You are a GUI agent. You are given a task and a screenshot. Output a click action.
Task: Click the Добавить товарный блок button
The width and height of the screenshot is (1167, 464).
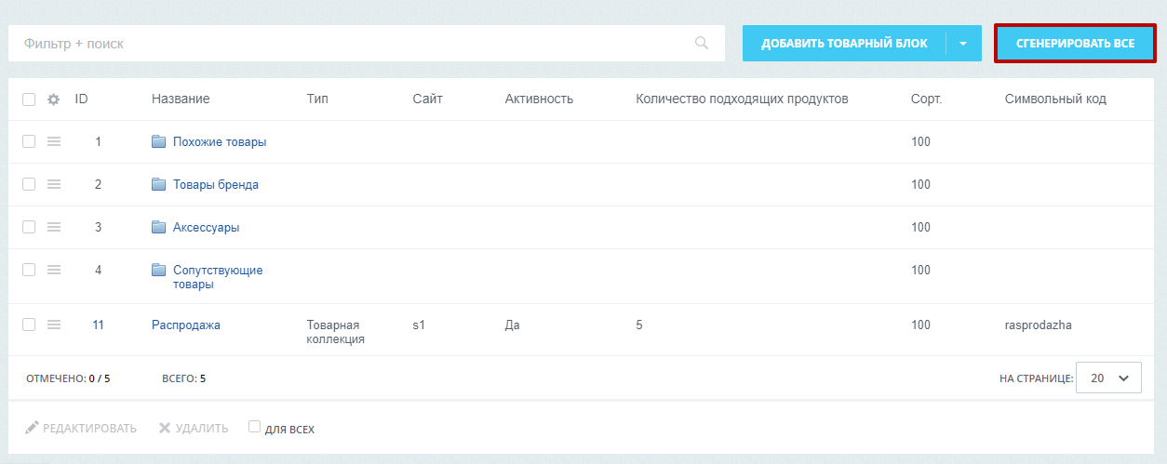point(845,44)
